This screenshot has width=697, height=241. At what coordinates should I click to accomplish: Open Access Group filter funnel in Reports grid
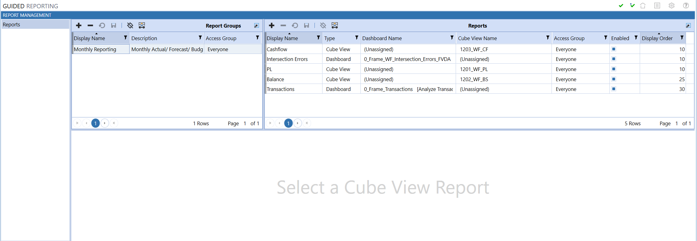coord(606,38)
